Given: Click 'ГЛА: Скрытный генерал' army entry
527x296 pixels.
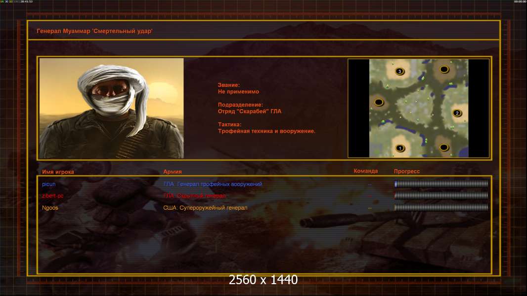Looking at the screenshot, I should [195, 196].
